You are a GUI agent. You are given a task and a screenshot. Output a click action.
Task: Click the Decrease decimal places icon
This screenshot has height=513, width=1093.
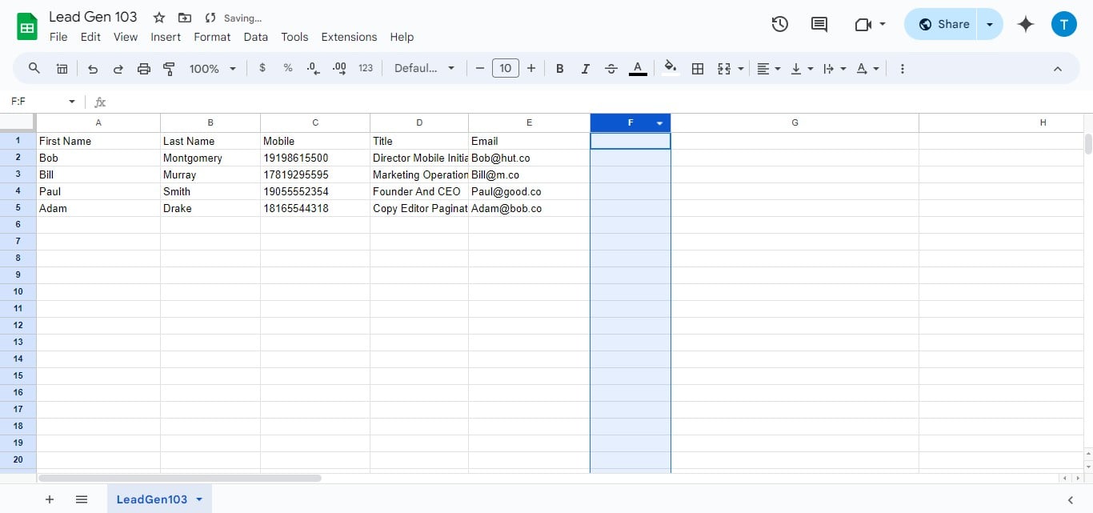[x=312, y=68]
